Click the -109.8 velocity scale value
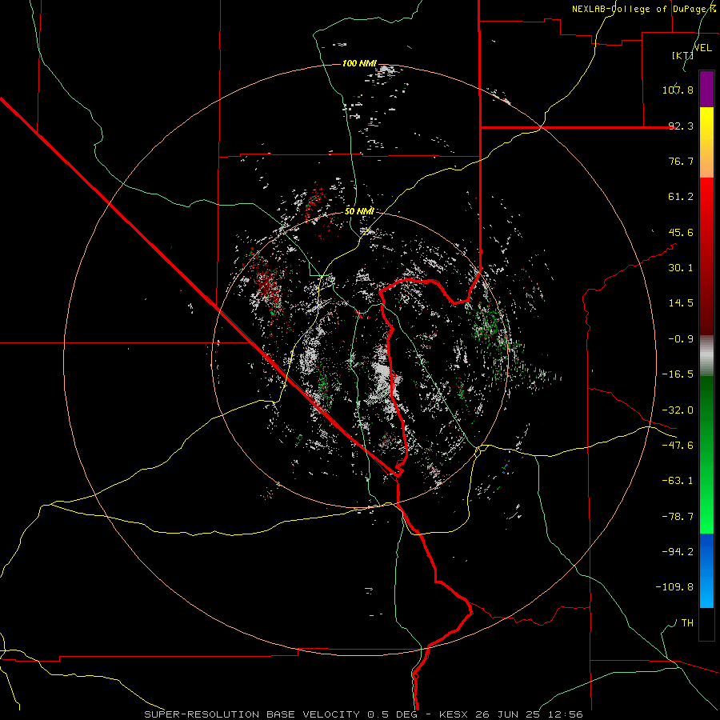 tap(674, 587)
